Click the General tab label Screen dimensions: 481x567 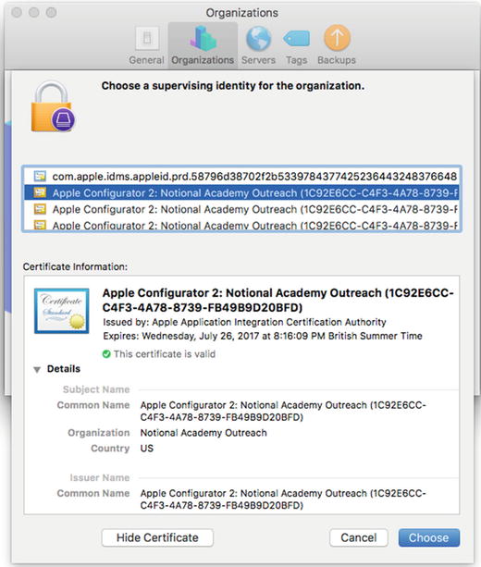(x=146, y=60)
